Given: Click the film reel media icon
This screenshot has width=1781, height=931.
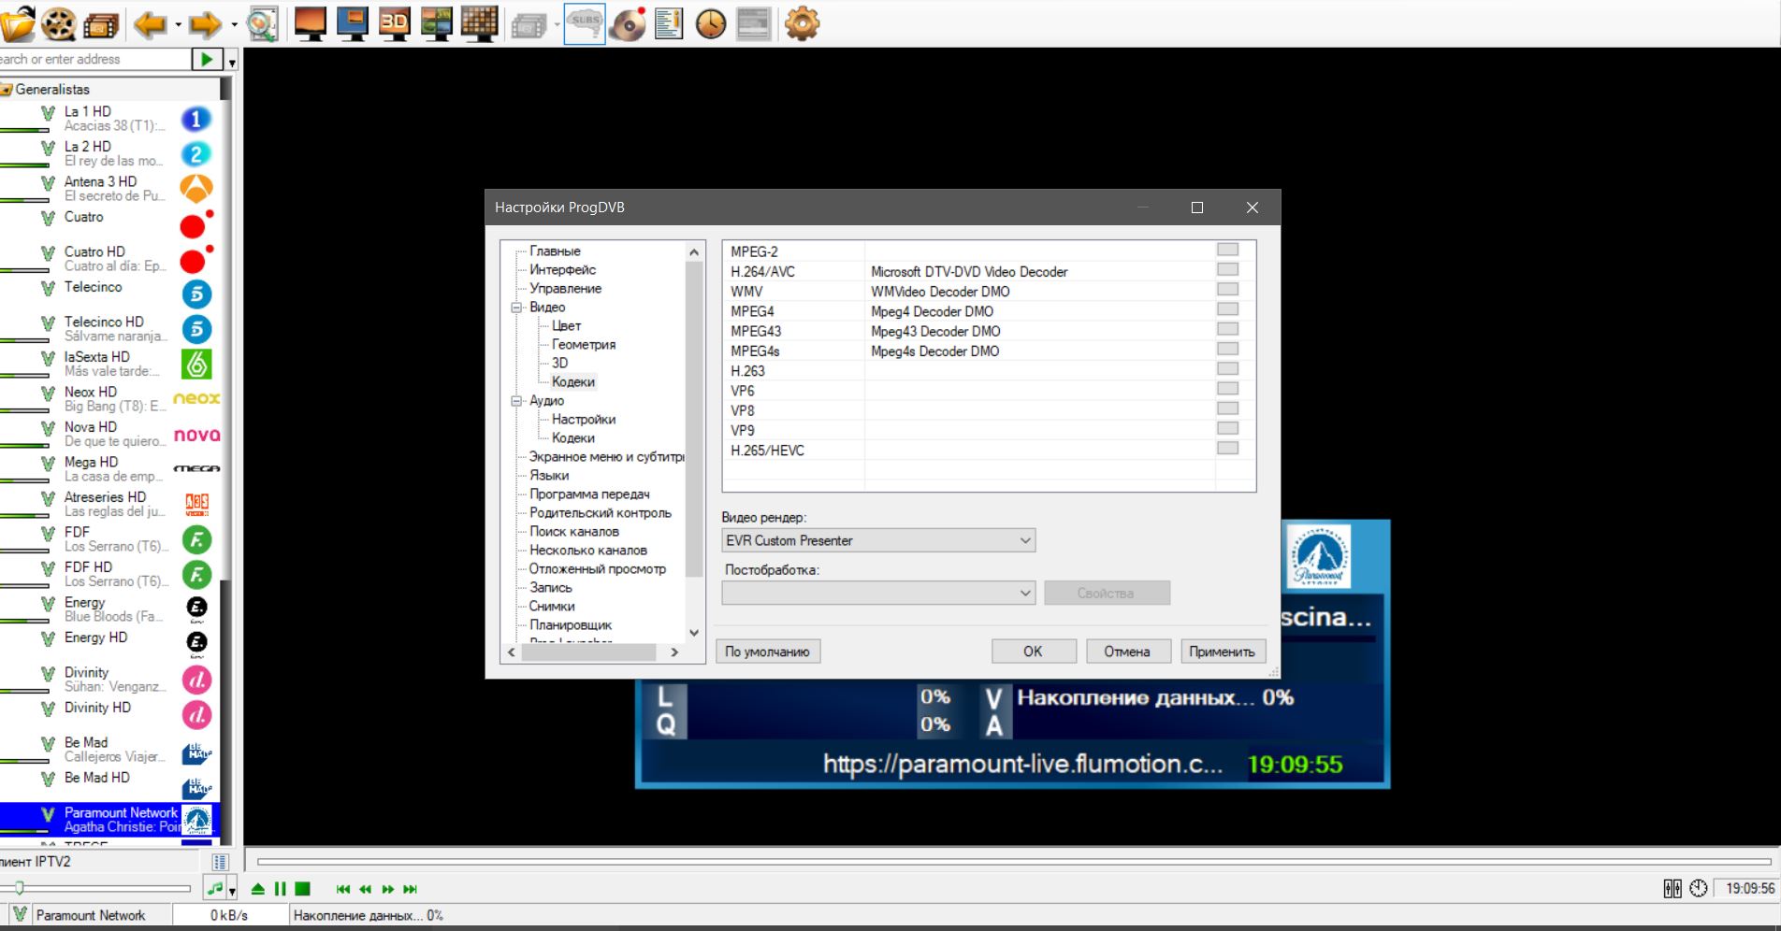Looking at the screenshot, I should tap(58, 23).
